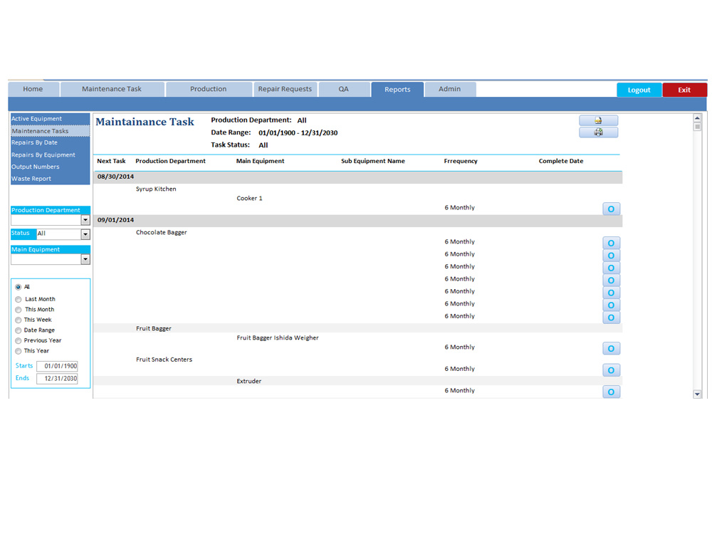Open the Fruit Snack Centers task O button
The width and height of the screenshot is (712, 534).
611,370
